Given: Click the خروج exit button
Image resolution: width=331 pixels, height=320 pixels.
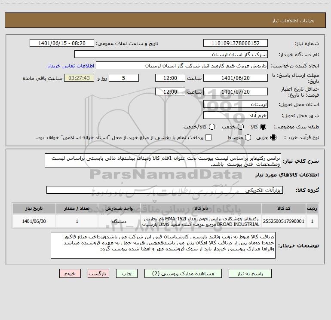Looking at the screenshot, I should pos(70,274).
